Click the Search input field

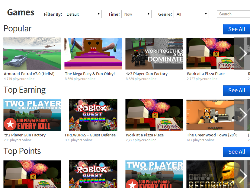click(233, 14)
